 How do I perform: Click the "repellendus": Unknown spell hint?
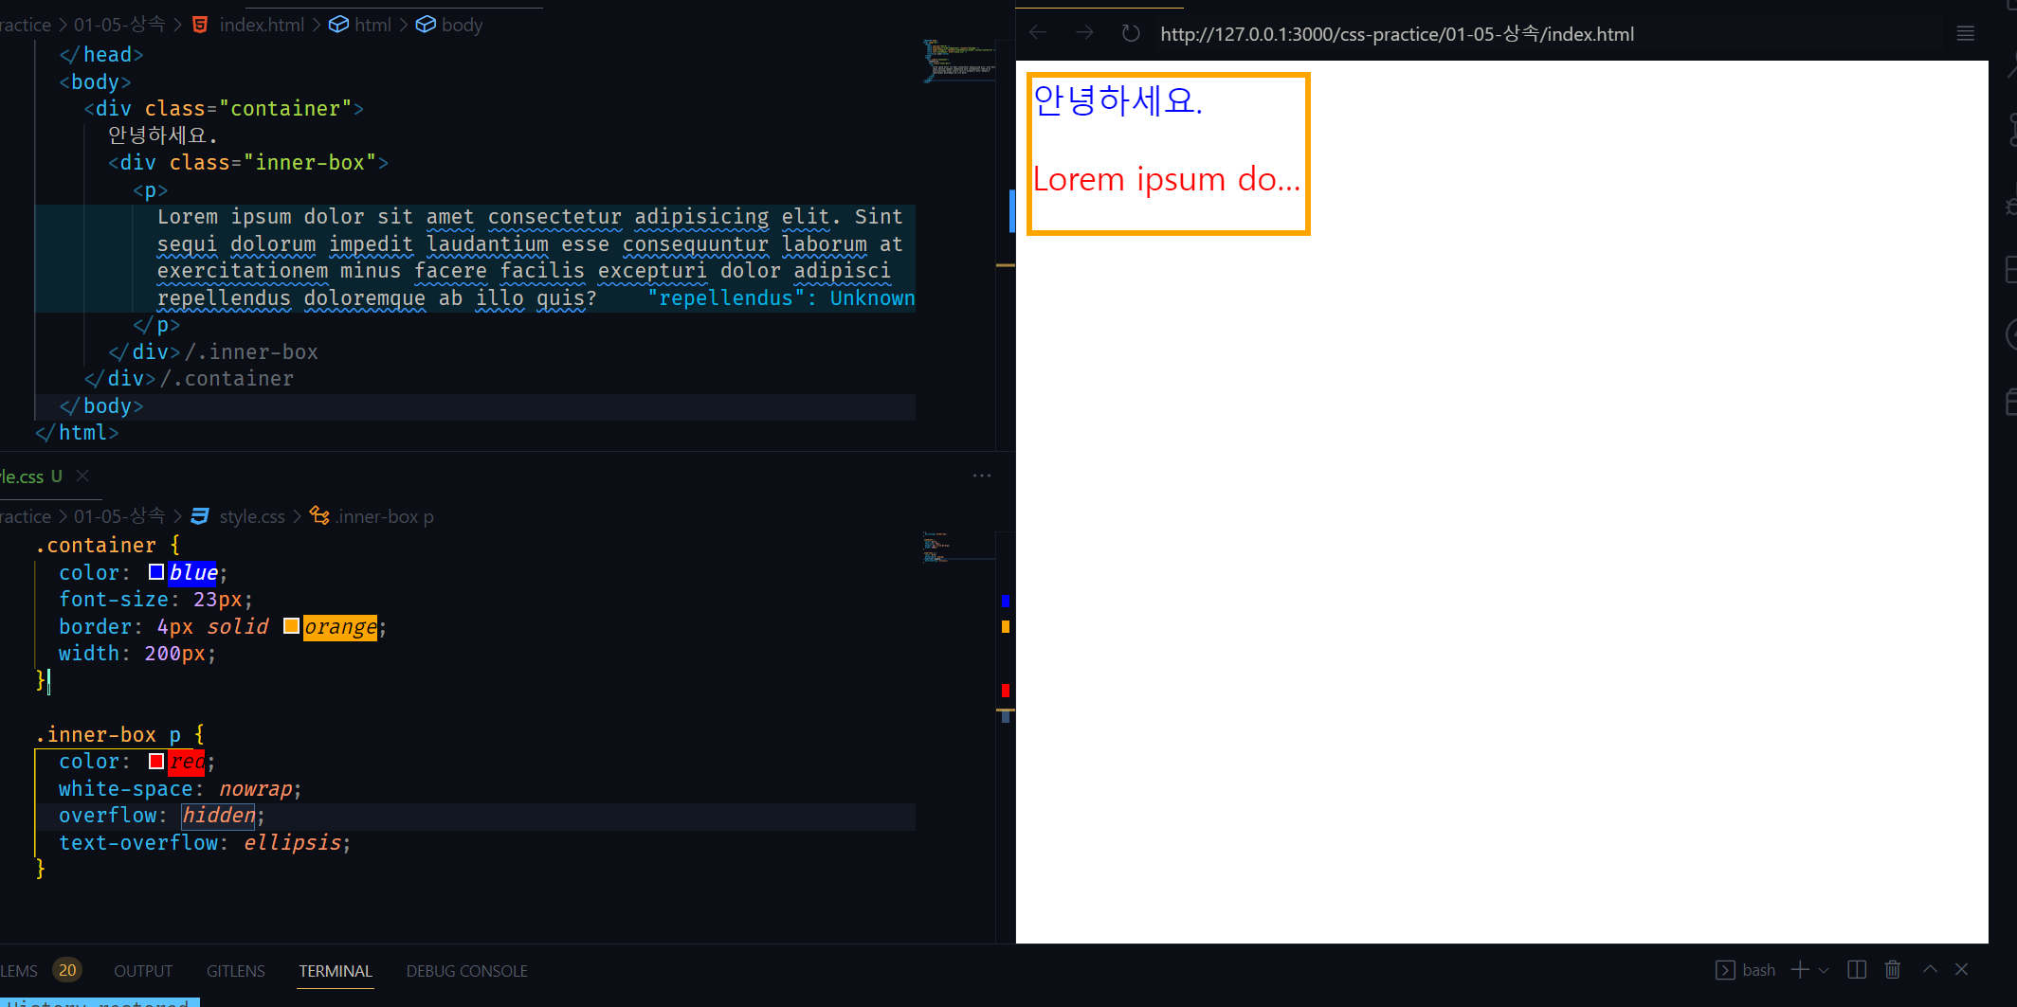point(781,298)
